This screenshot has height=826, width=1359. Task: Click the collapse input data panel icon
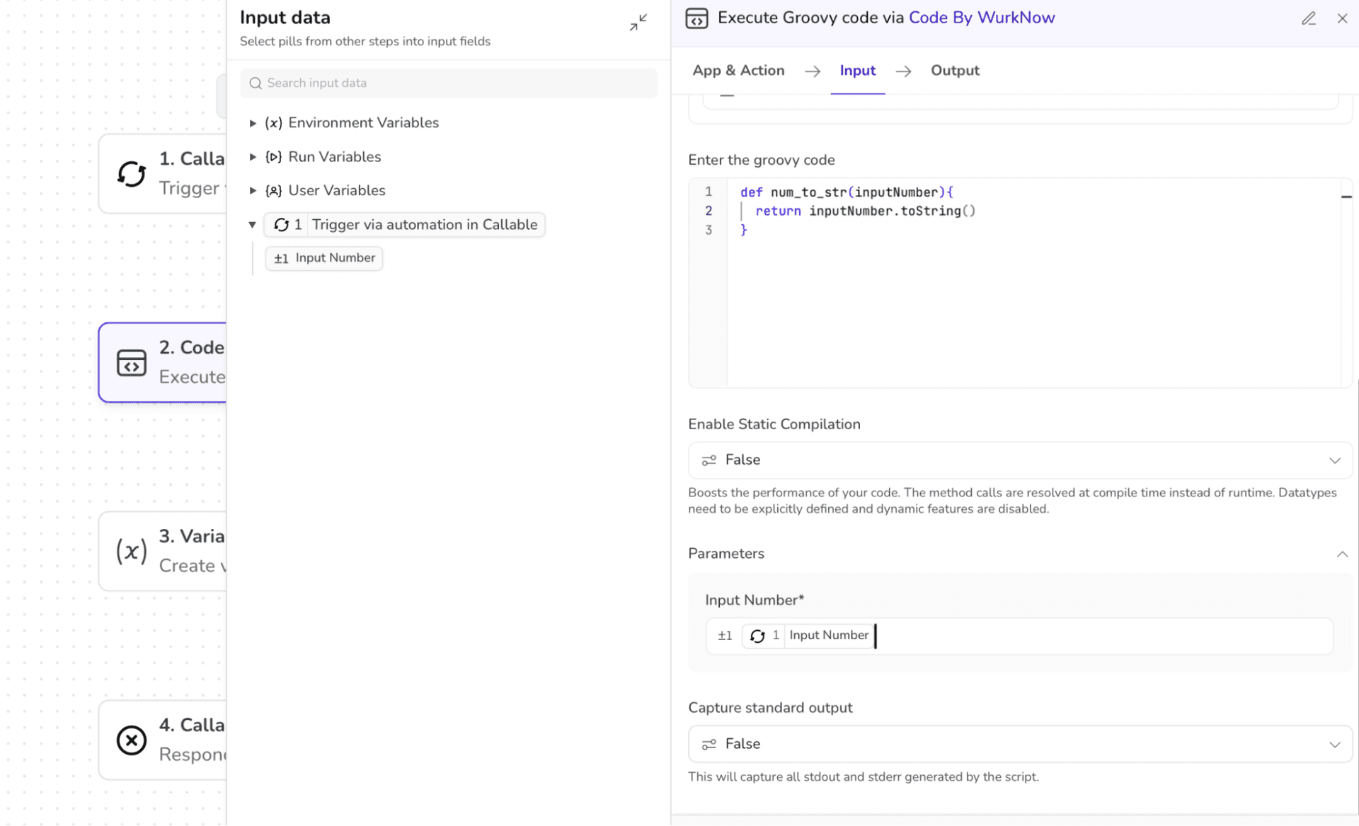[x=638, y=23]
